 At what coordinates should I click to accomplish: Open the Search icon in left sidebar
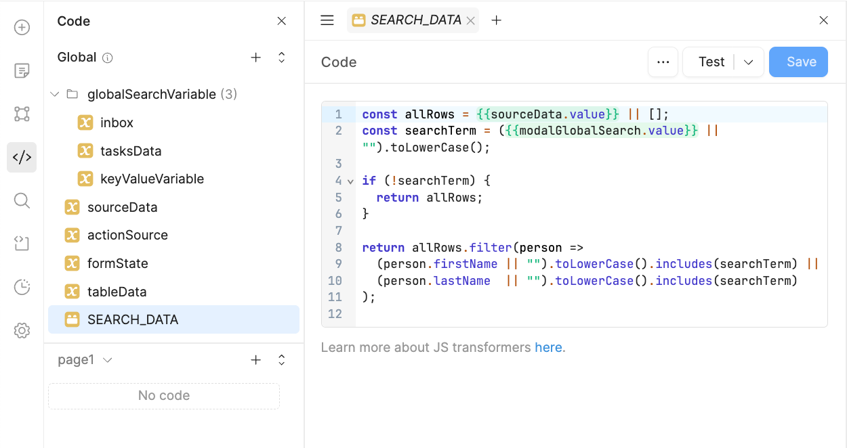pos(22,200)
